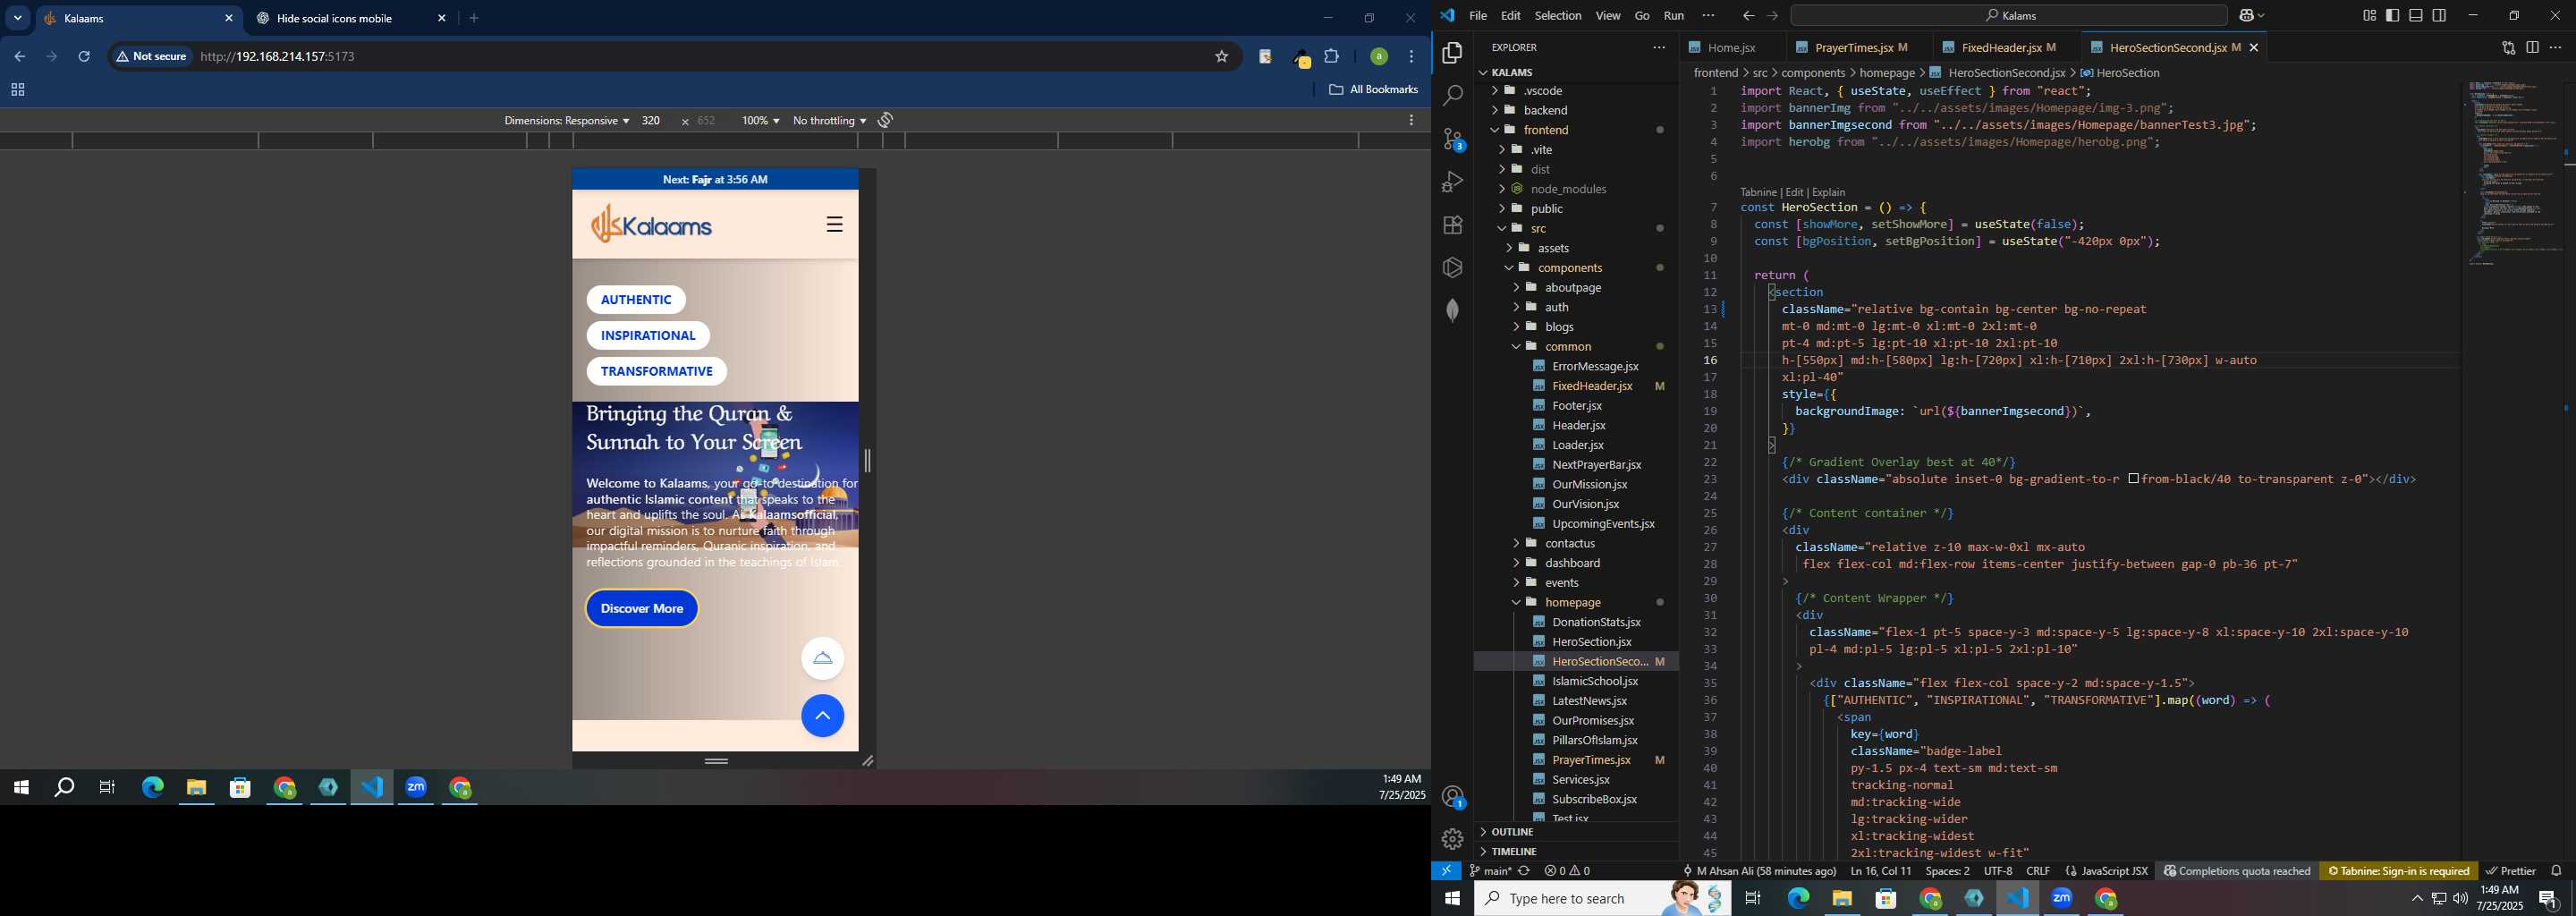
Task: Expand the backend folder
Action: (x=1574, y=110)
